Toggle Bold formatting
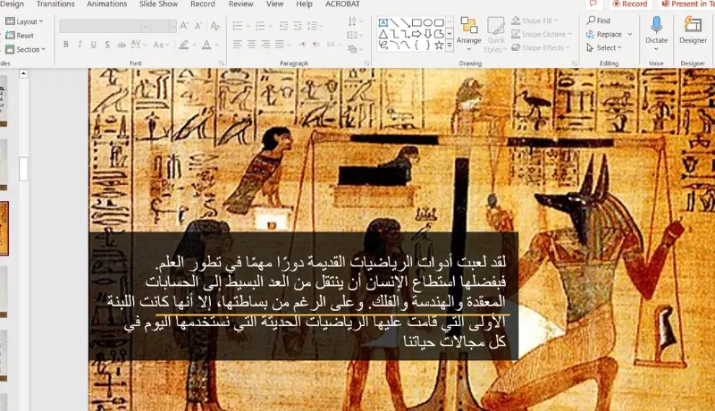This screenshot has width=715, height=411. coord(66,45)
